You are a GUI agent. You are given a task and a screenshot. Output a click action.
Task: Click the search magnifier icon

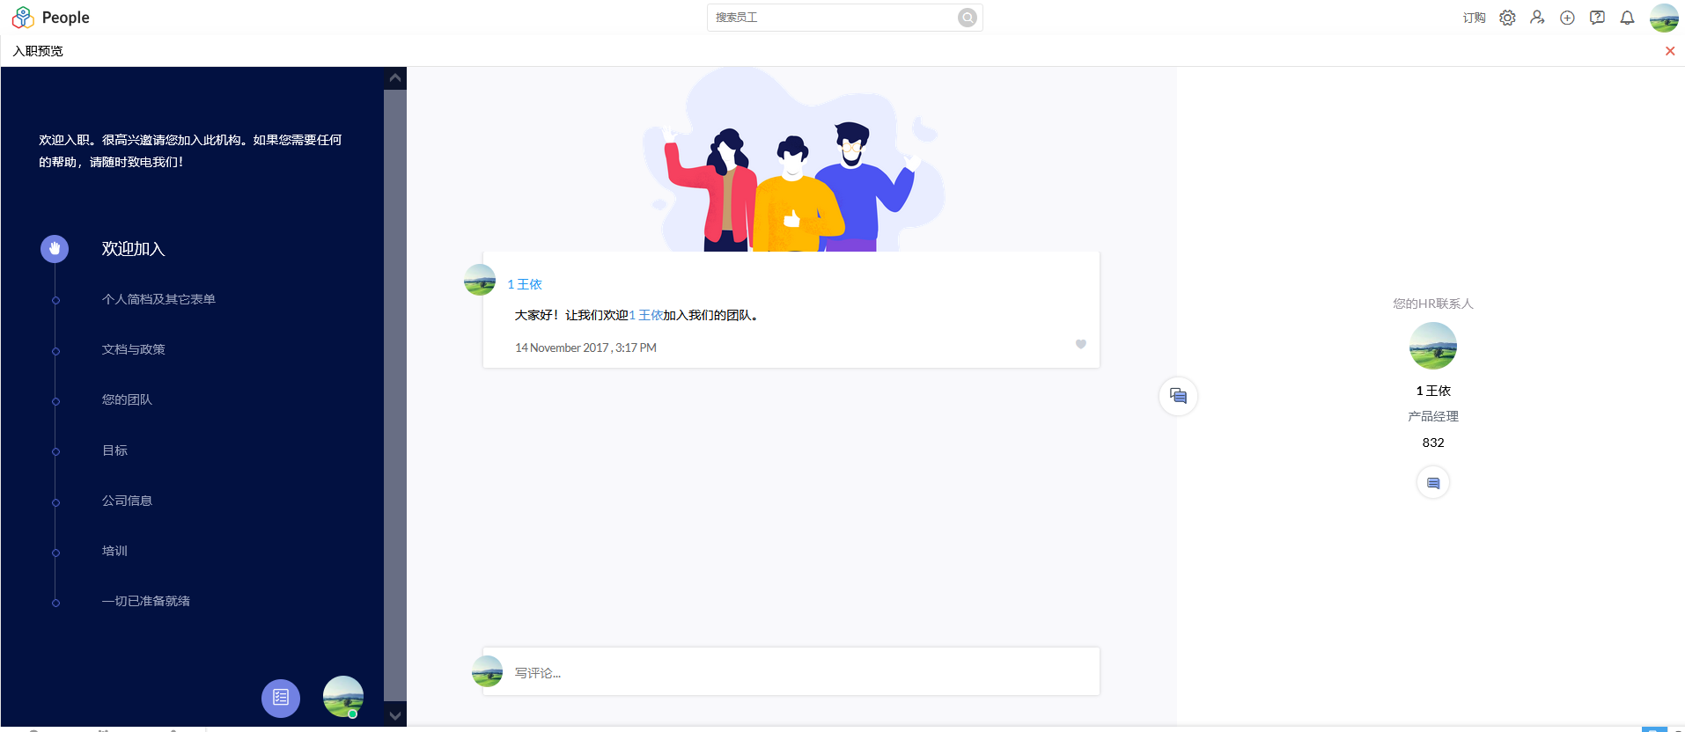[968, 18]
